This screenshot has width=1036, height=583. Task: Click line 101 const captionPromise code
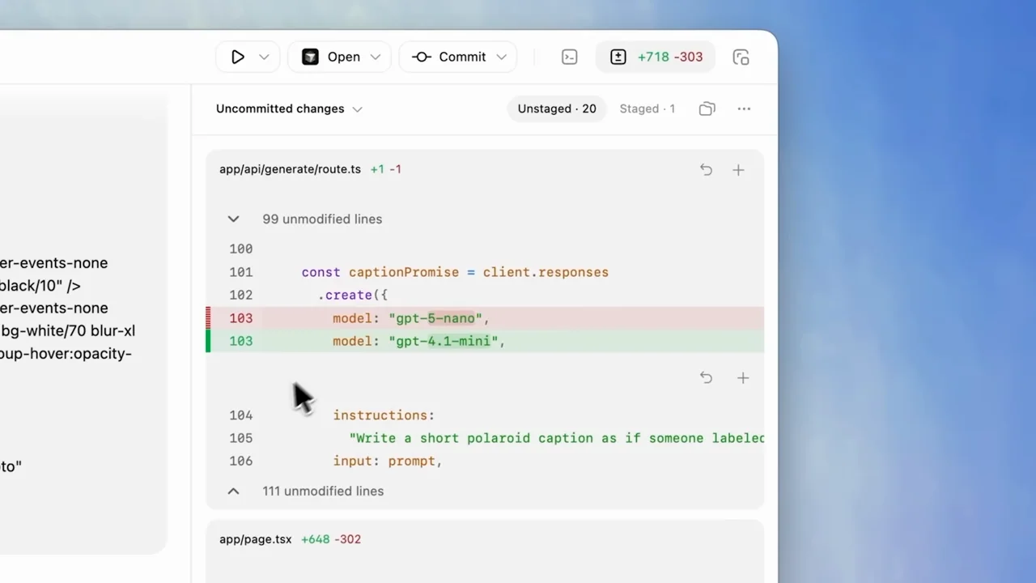[x=455, y=272]
